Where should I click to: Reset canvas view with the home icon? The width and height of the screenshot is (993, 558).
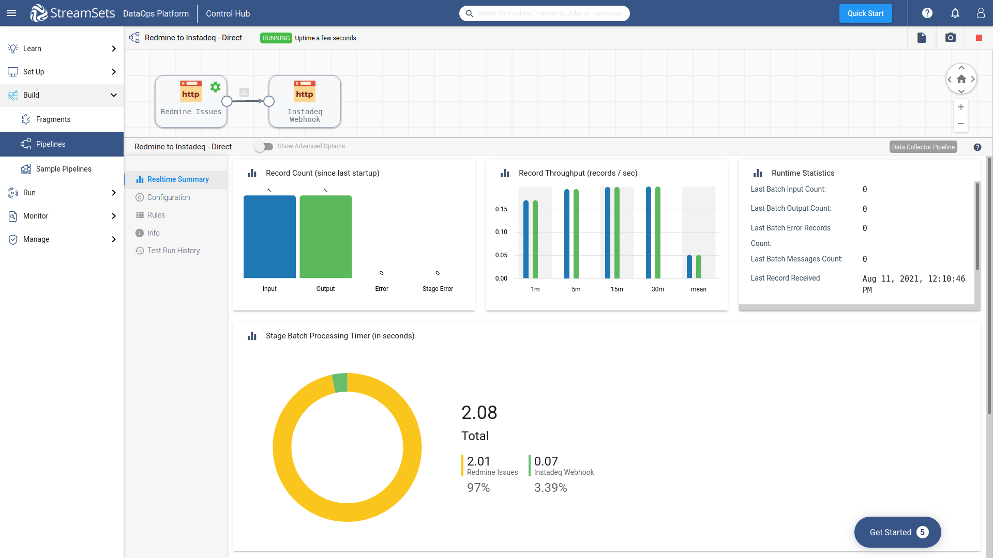(961, 79)
